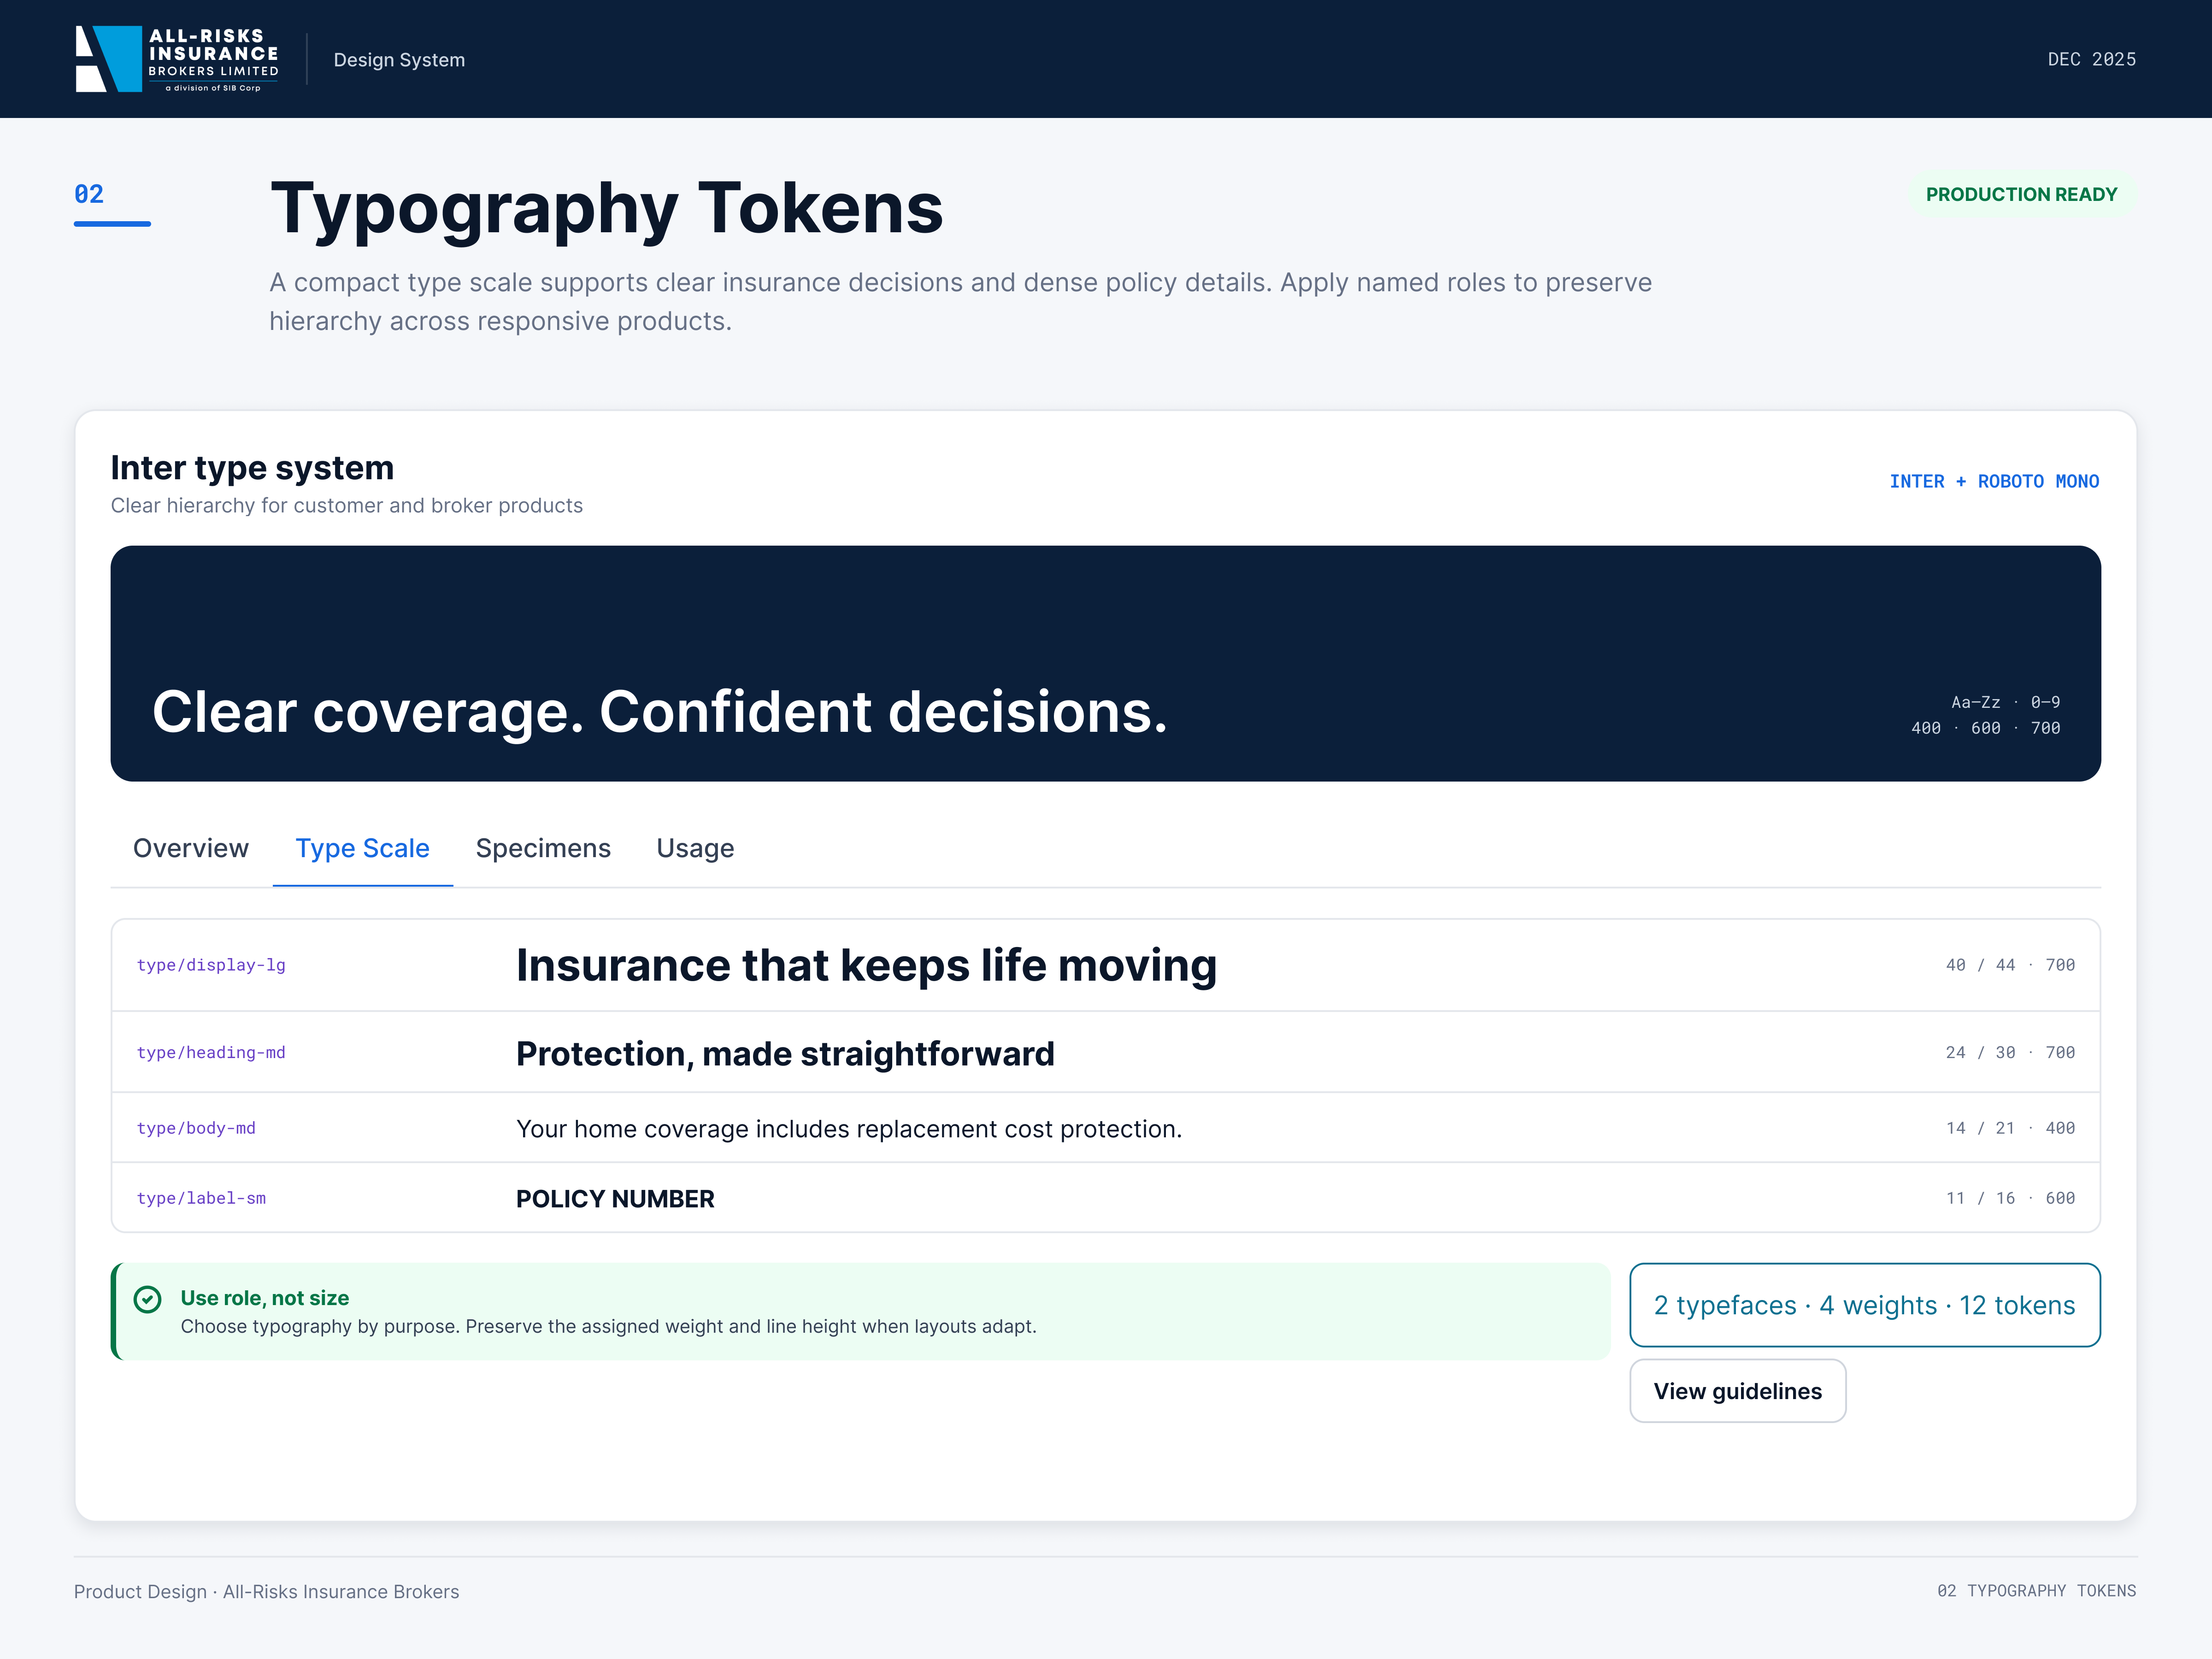Click the '11 / 16 · 600' spec value
The height and width of the screenshot is (1659, 2212).
point(2010,1198)
